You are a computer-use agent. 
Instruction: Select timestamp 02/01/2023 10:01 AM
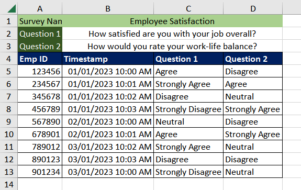click(108, 134)
